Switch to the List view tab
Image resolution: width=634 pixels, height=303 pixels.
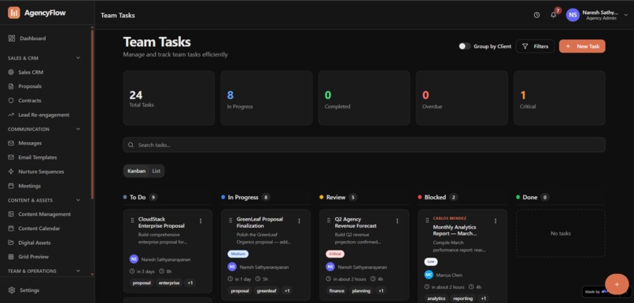point(156,171)
